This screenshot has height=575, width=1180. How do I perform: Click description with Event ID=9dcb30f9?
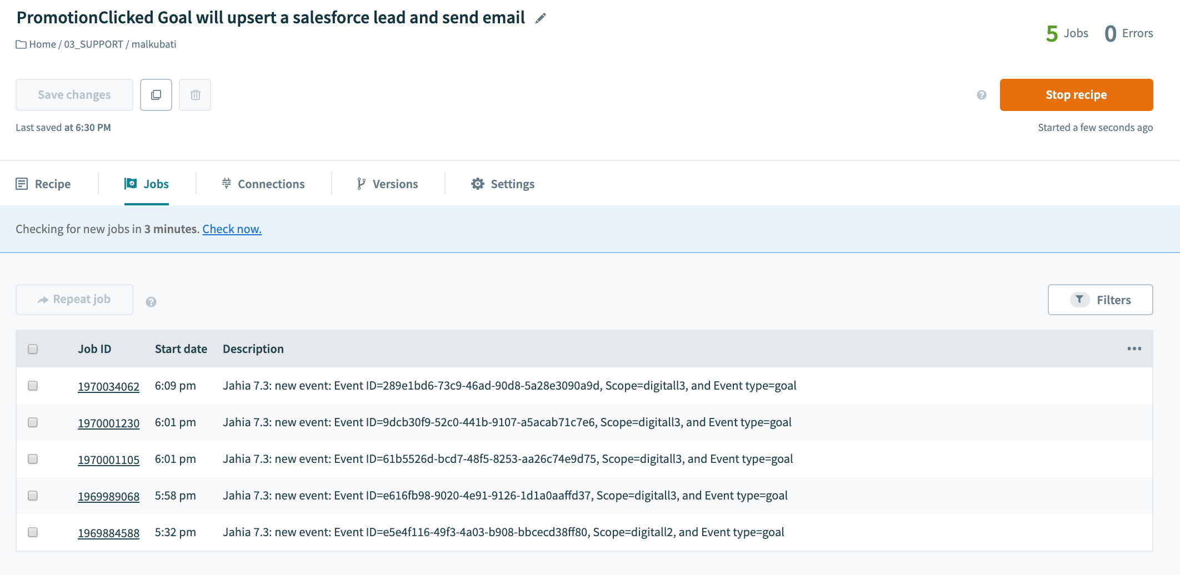coord(507,422)
